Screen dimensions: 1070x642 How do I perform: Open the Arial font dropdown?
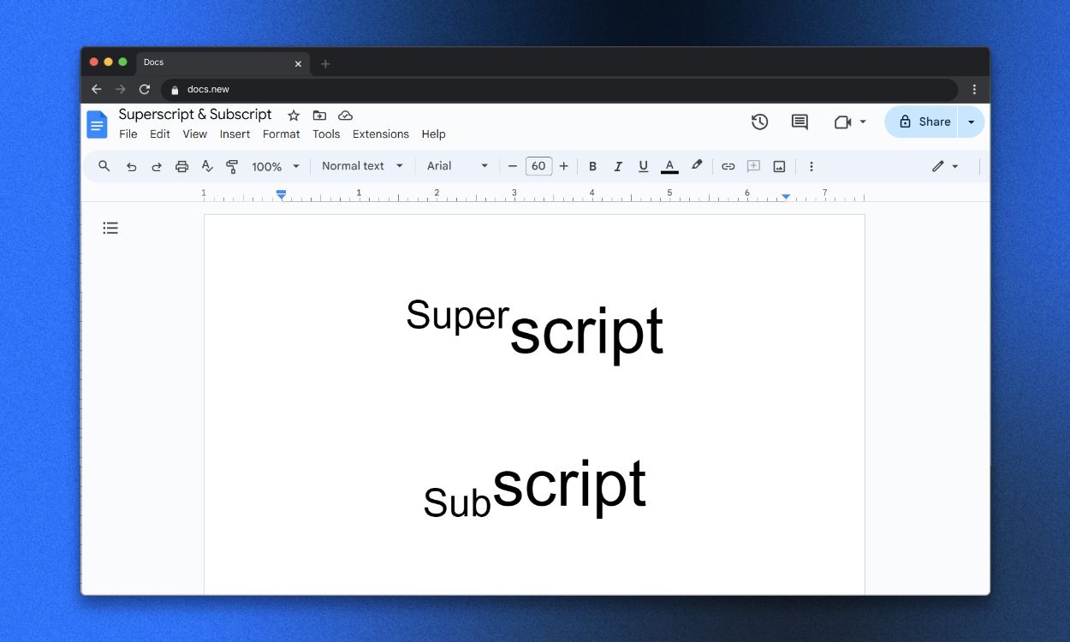click(458, 166)
